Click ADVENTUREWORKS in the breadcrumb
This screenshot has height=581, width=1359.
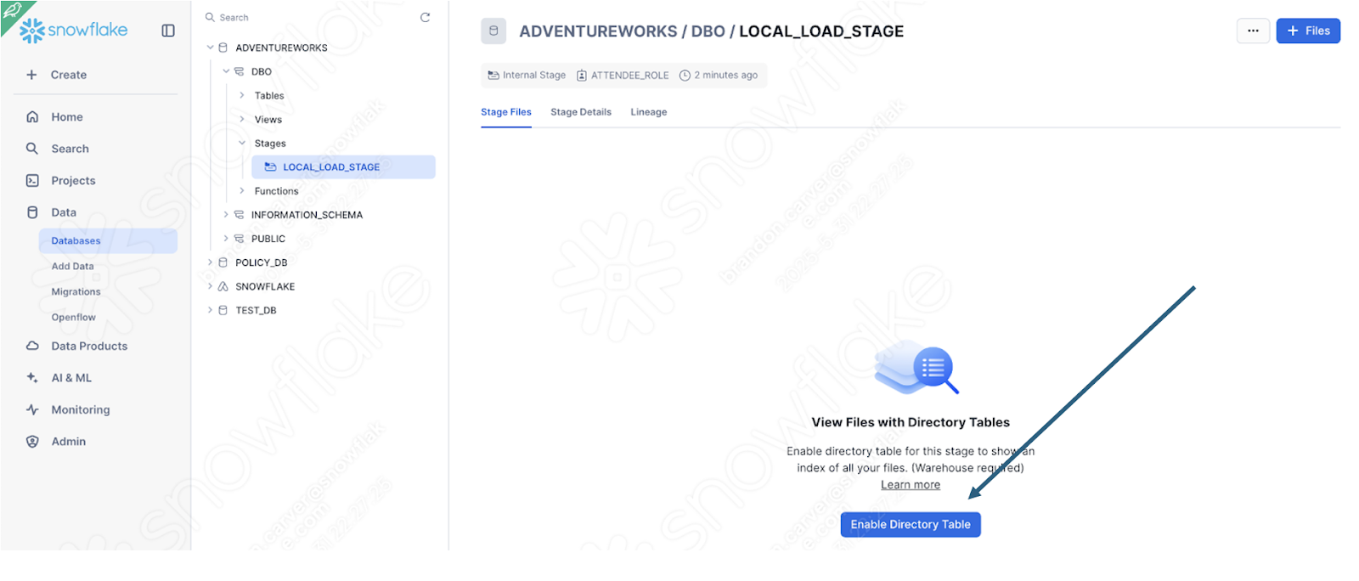click(x=598, y=31)
